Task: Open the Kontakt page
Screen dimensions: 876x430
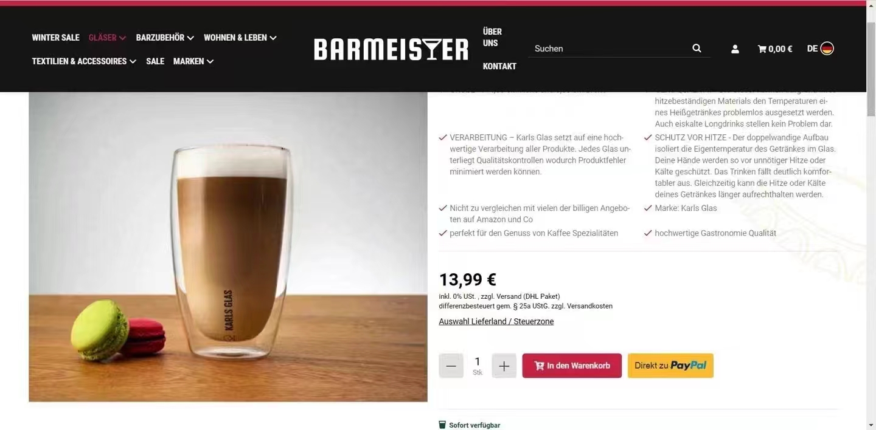Action: (499, 66)
